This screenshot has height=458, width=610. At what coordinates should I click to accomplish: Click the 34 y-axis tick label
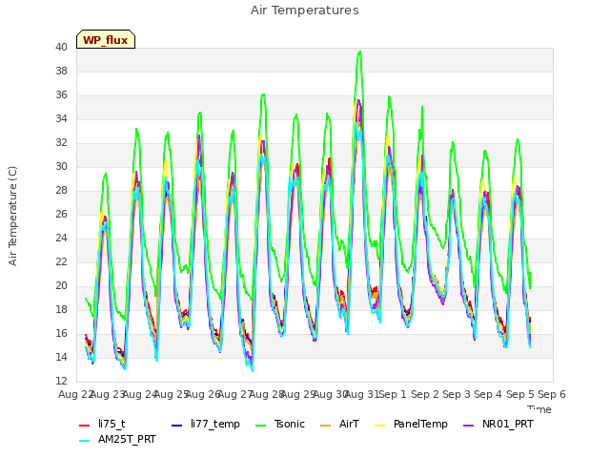[x=61, y=118]
